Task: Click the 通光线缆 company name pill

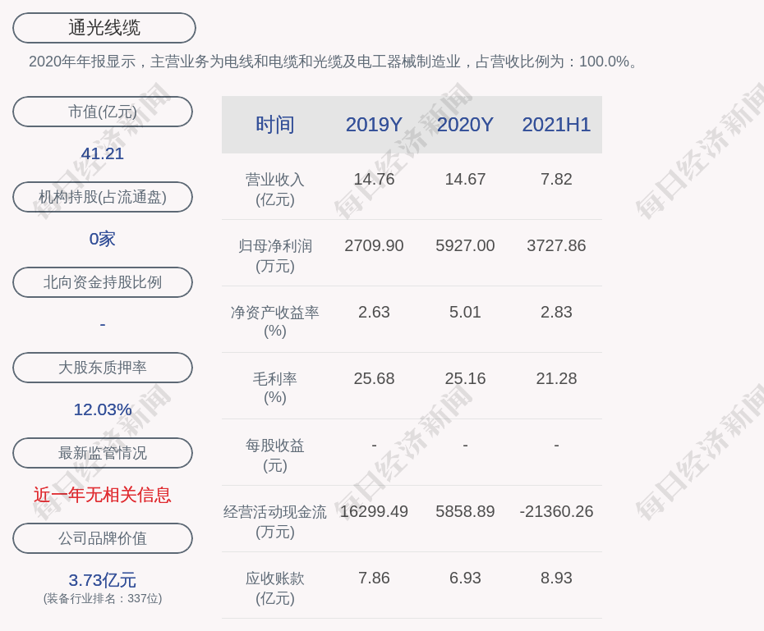Action: (104, 28)
